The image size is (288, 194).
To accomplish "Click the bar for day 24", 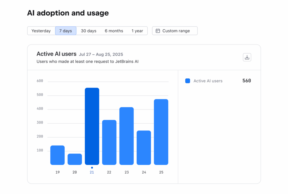I will point(144,148).
